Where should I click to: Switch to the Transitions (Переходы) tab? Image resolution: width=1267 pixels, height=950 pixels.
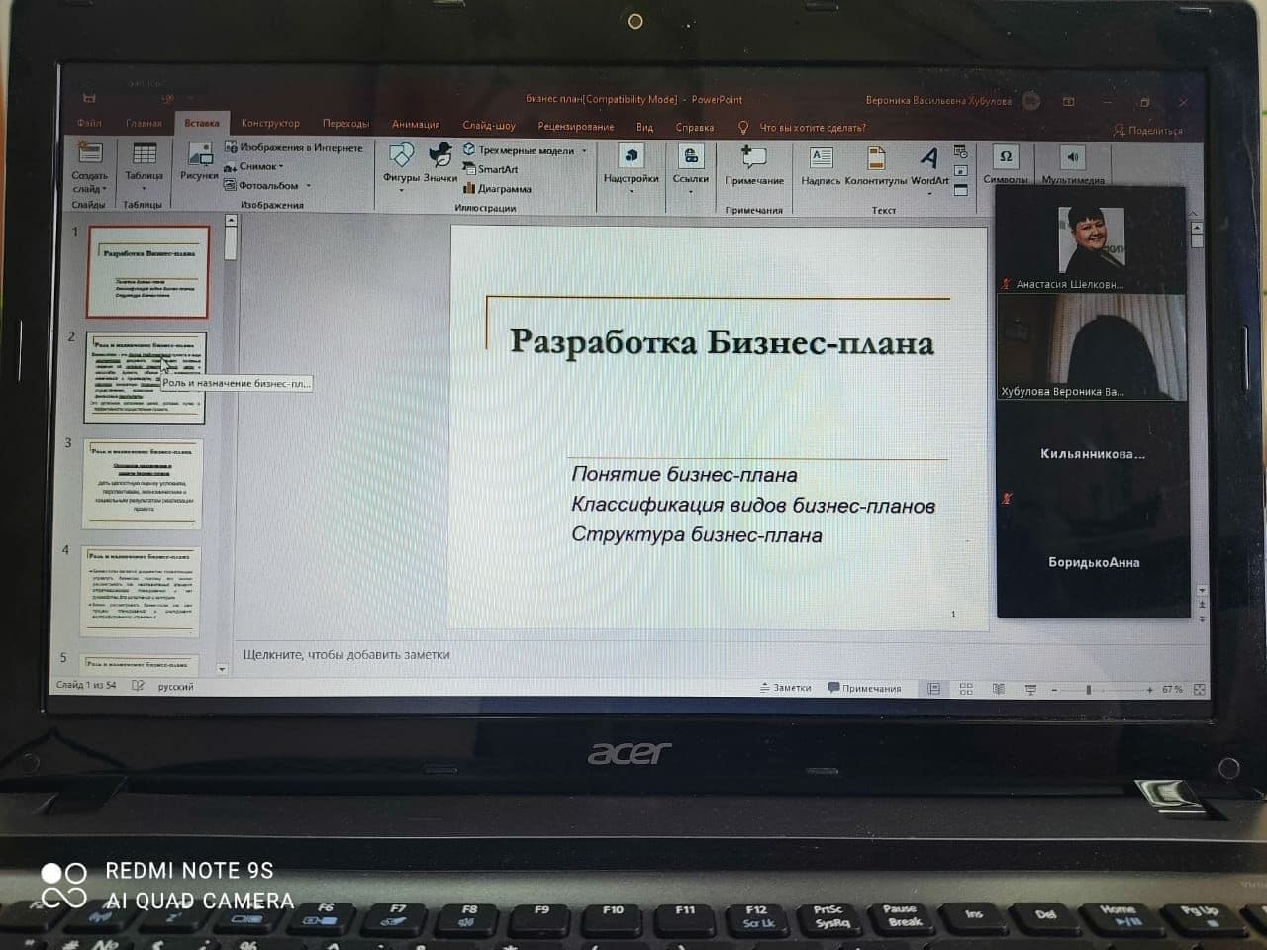coord(345,124)
